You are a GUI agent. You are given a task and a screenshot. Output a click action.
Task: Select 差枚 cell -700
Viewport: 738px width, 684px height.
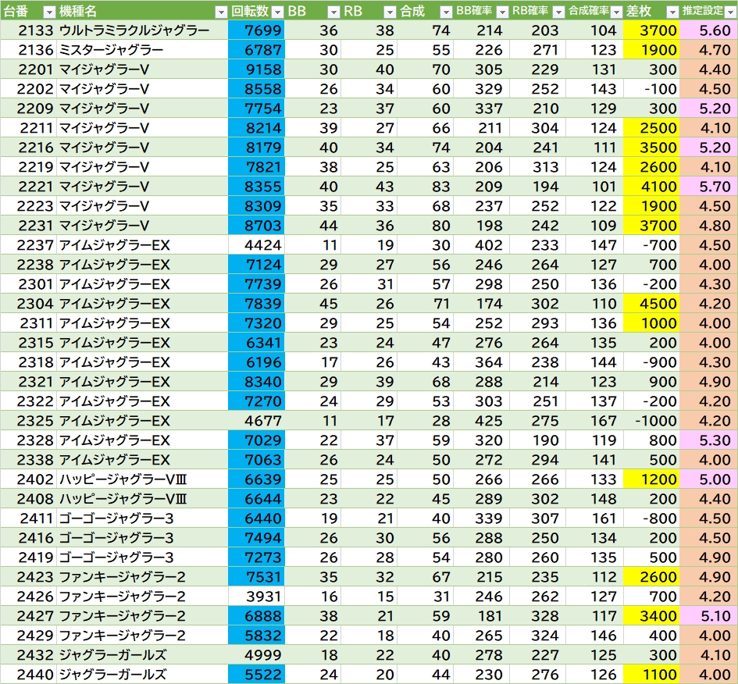651,245
